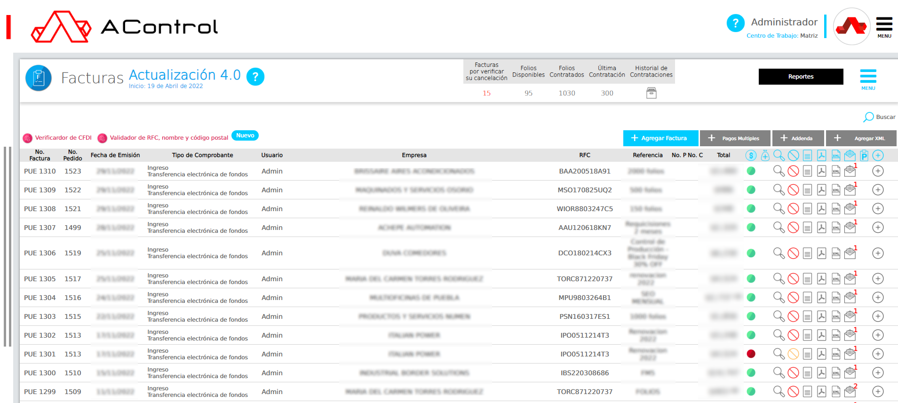Click the blue envelope column header icon
The width and height of the screenshot is (898, 403).
pos(850,156)
